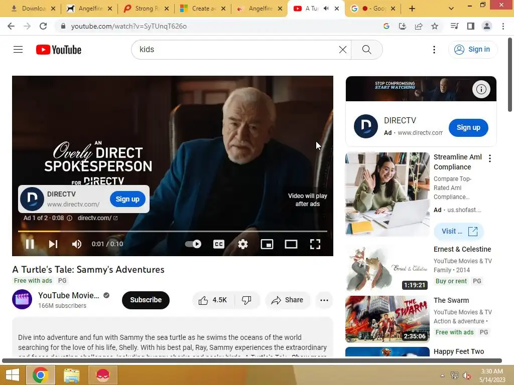
Task: Open File Explorer from the taskbar
Action: click(71, 375)
